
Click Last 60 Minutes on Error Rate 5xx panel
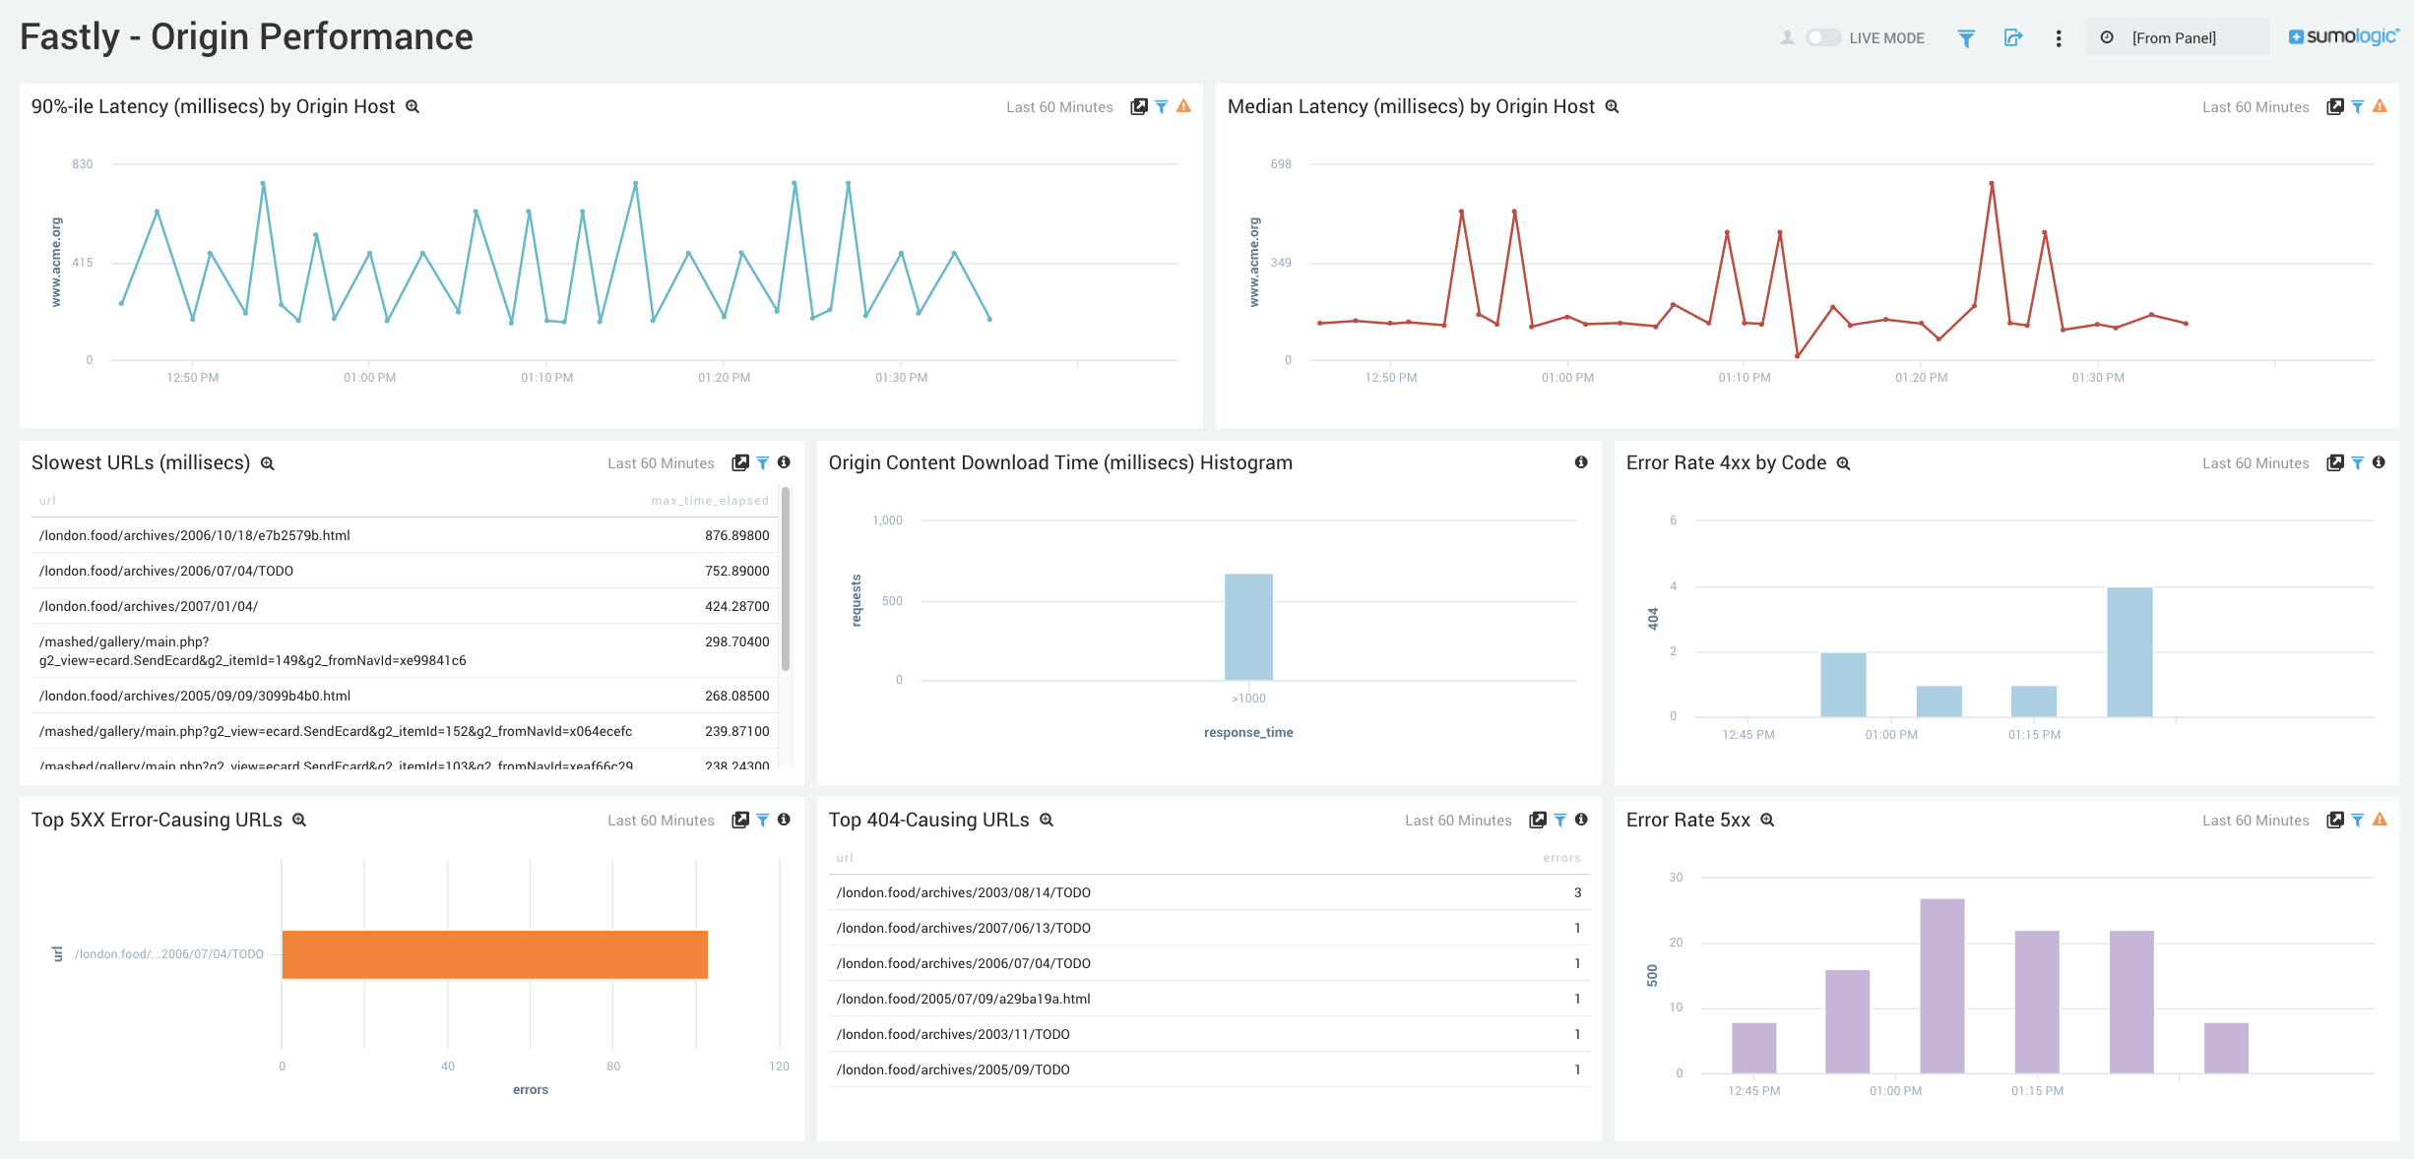(2255, 821)
